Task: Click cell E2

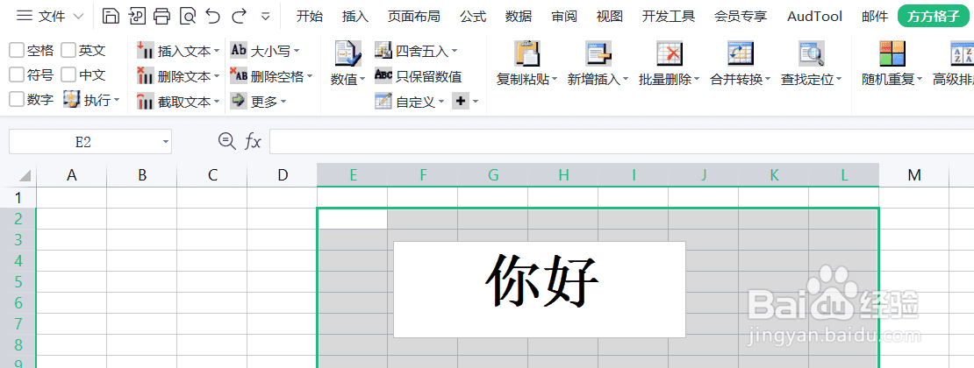Action: point(352,218)
